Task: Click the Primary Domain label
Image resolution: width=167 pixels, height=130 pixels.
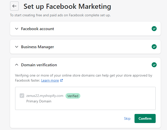Action: tap(39, 101)
